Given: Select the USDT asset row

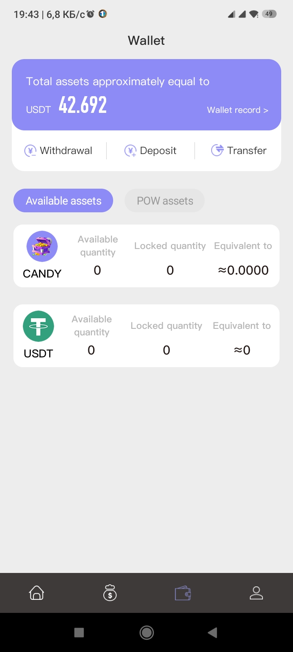Looking at the screenshot, I should [x=146, y=336].
